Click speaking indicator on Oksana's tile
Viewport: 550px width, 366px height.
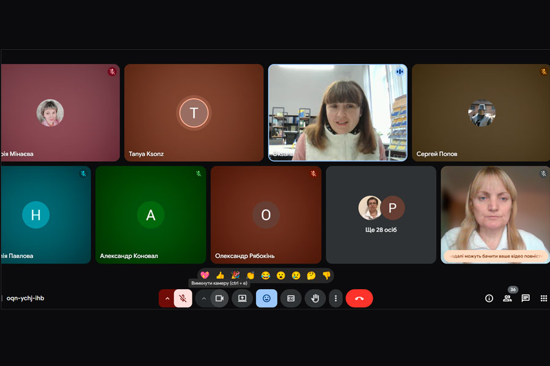(400, 72)
